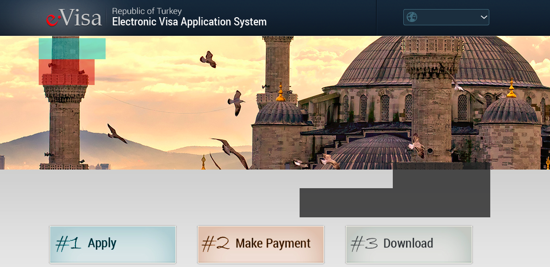Image resolution: width=550 pixels, height=267 pixels.
Task: Click the bird flying below the header
Action: (208, 59)
